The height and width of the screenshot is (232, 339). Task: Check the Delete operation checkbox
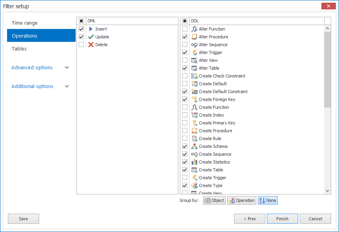tap(81, 45)
